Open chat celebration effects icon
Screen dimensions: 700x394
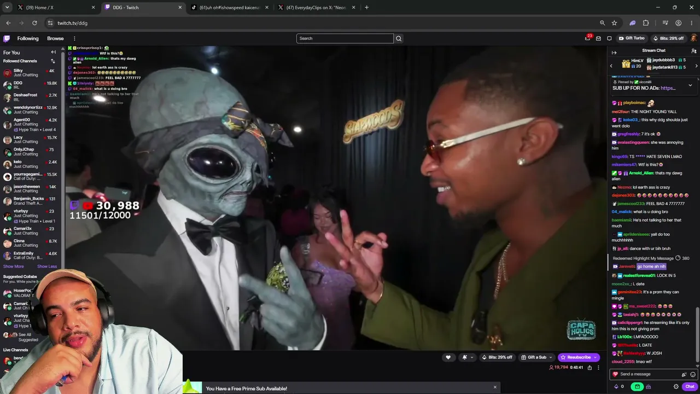click(684, 374)
